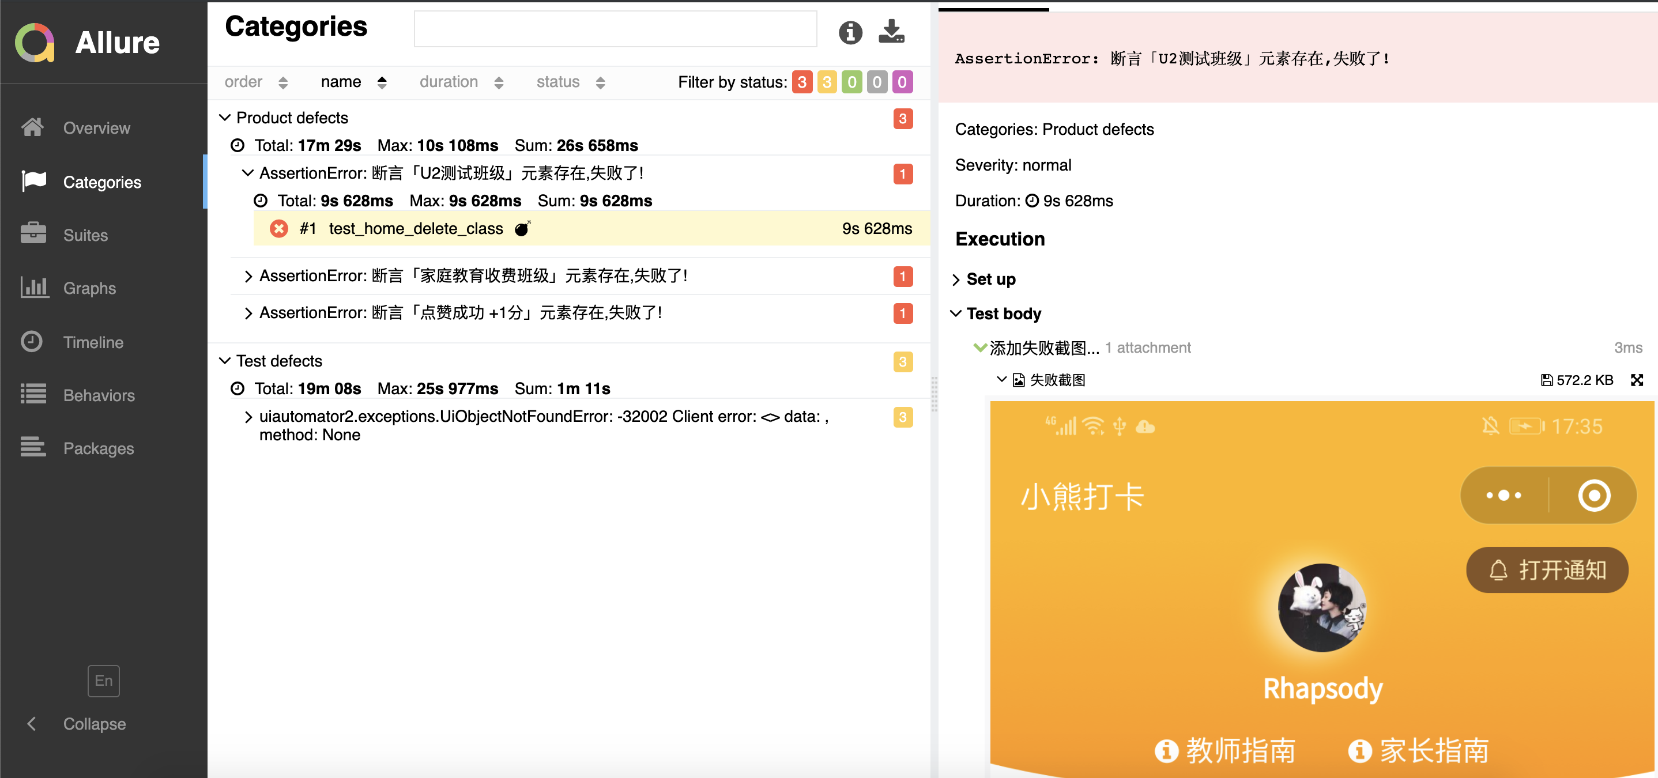Collapse the U2测试班级 AssertionError group
The width and height of the screenshot is (1658, 778).
click(x=248, y=173)
